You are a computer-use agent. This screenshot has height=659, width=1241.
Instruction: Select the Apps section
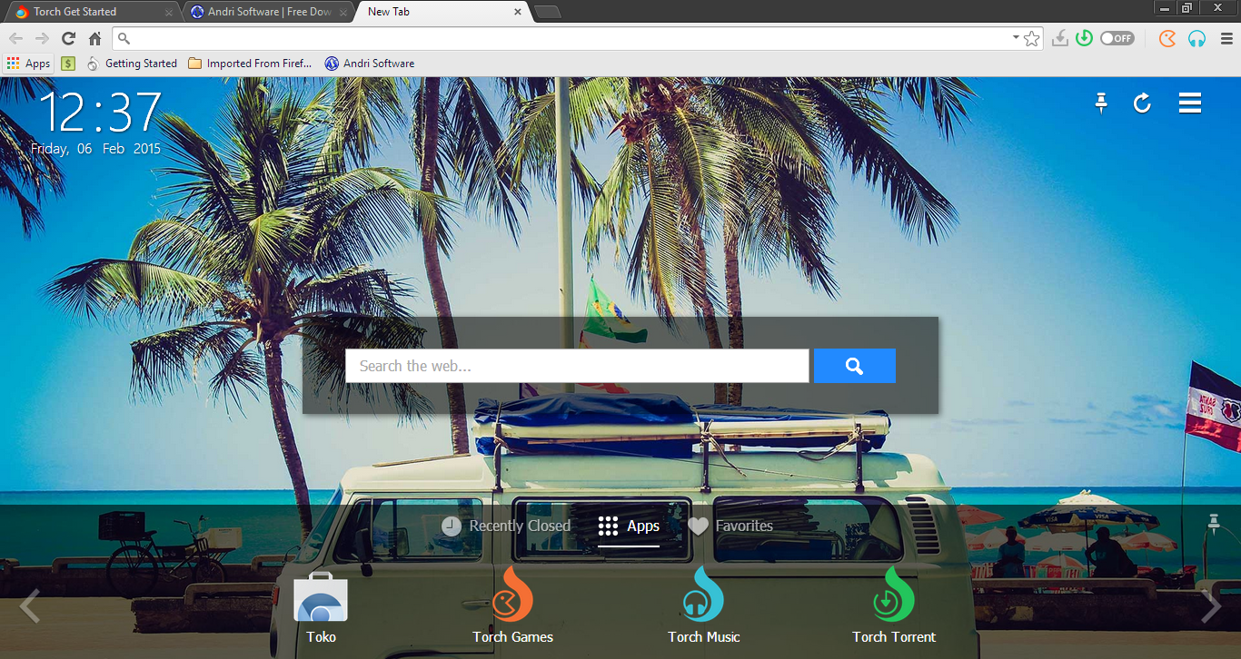coord(629,526)
